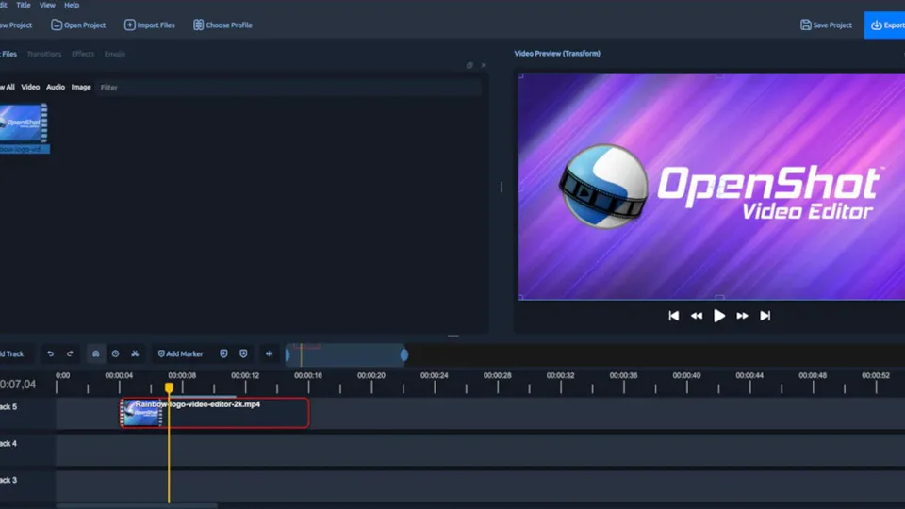Jump to end of video preview
Screen dimensions: 905x509
point(765,316)
